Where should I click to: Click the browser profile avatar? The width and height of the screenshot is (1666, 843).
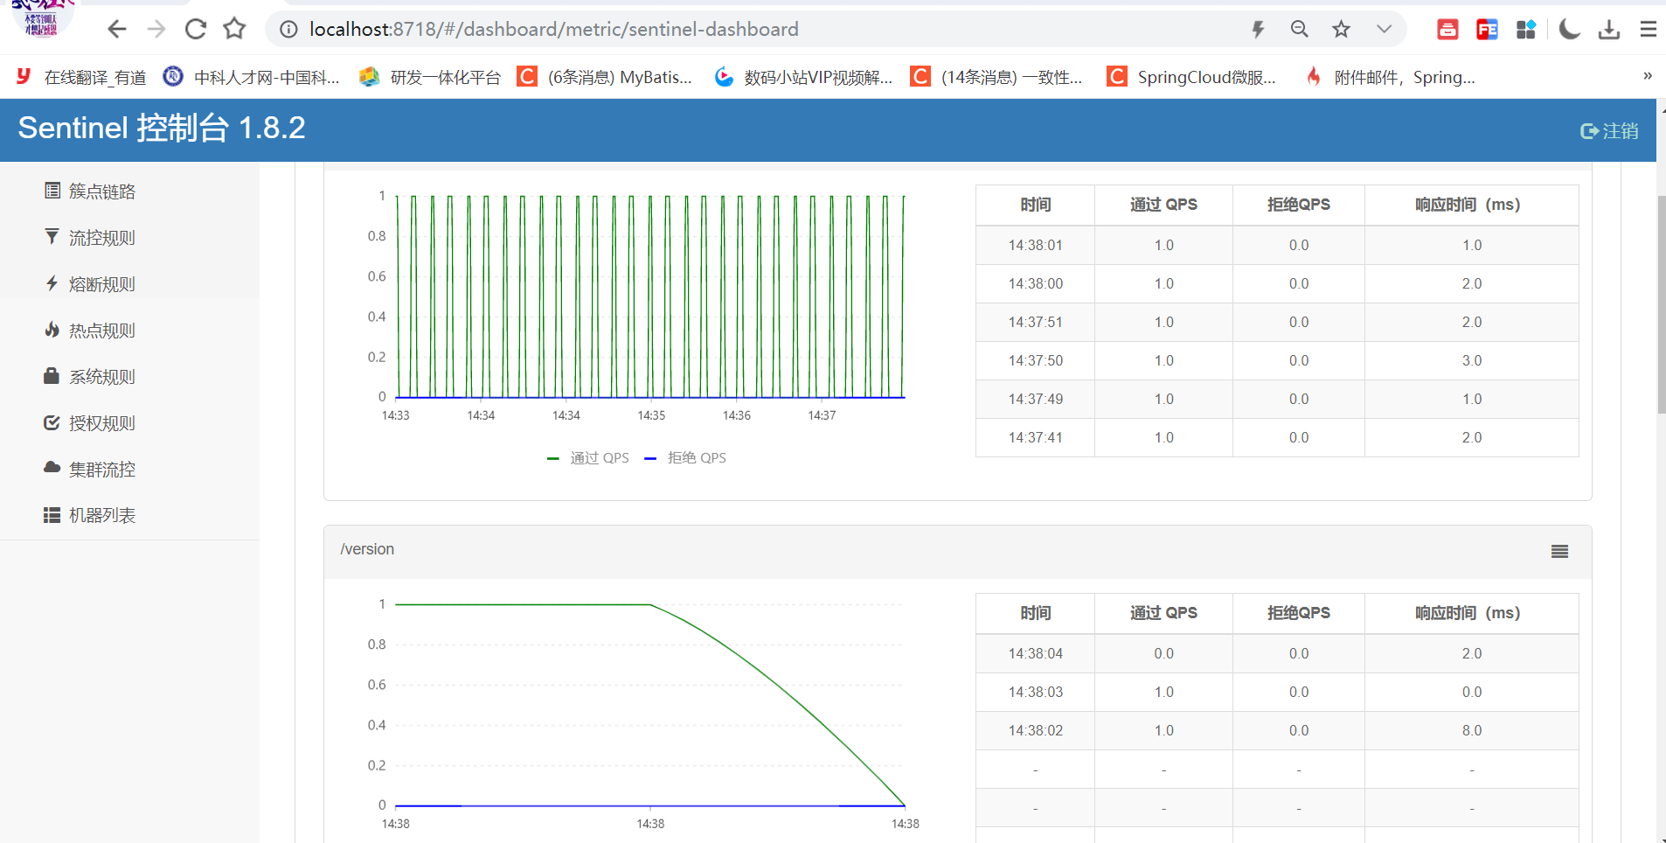[x=41, y=18]
